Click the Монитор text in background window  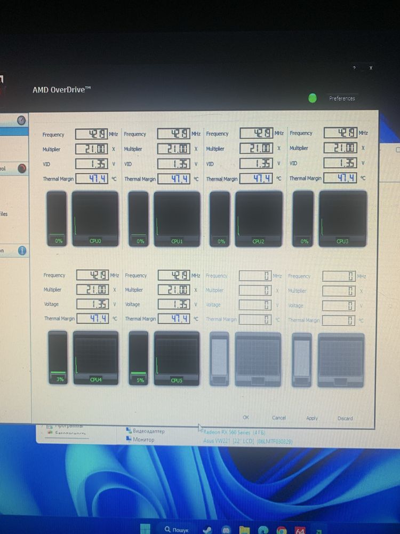click(x=143, y=439)
